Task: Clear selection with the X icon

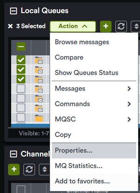Action: coord(10,26)
